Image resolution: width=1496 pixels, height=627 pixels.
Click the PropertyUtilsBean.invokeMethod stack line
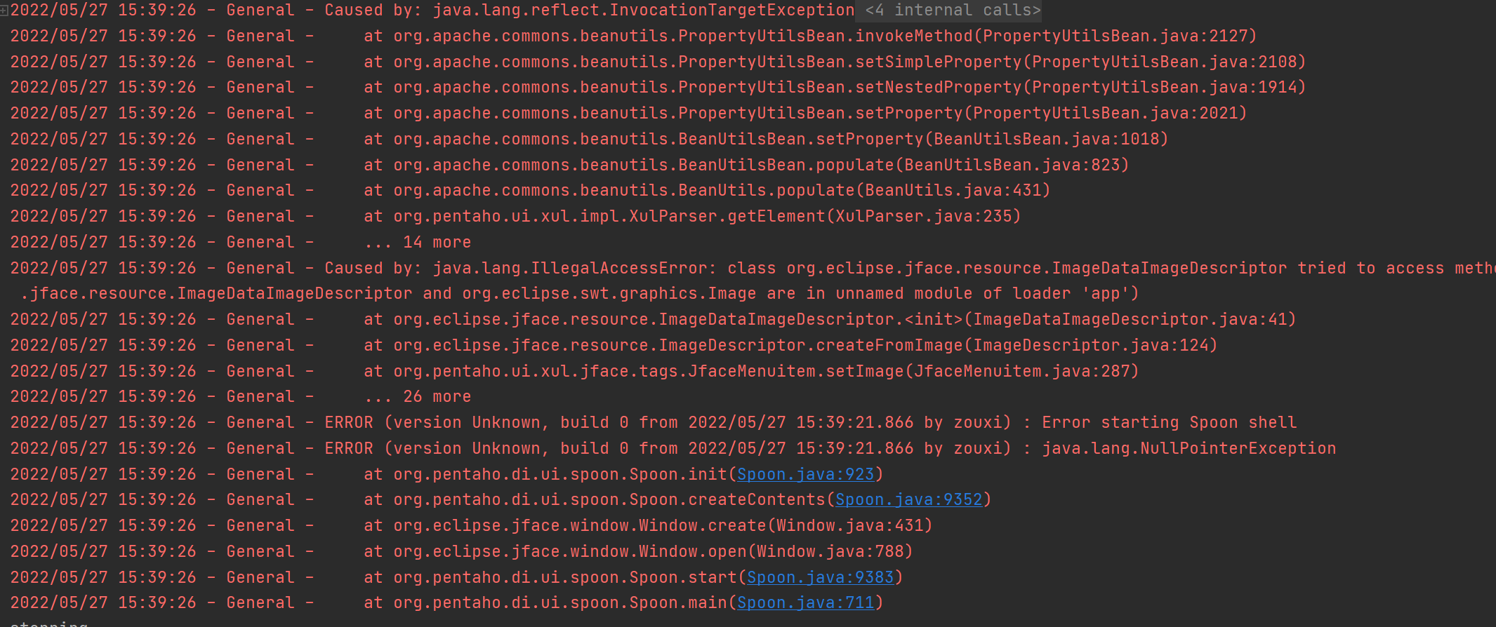point(824,36)
